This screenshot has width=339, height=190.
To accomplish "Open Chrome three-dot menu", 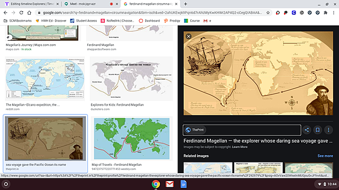I will click(x=334, y=13).
